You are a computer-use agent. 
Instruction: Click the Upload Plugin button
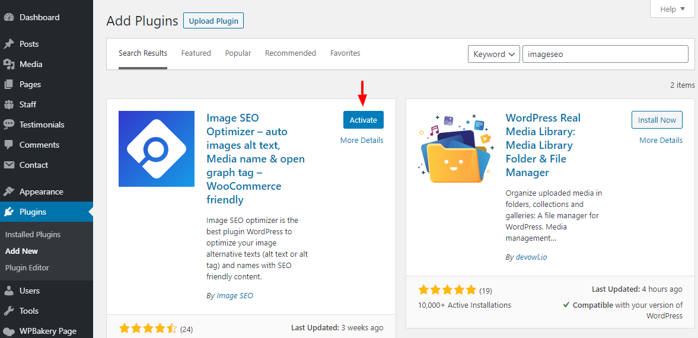pos(213,21)
